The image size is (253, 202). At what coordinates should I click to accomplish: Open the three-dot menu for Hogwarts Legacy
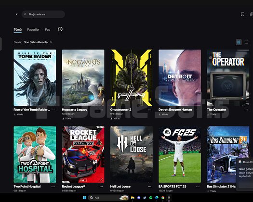click(x=101, y=110)
